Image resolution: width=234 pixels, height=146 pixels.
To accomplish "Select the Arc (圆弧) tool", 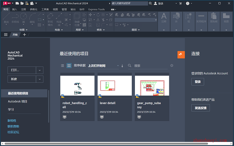I will (32, 18).
